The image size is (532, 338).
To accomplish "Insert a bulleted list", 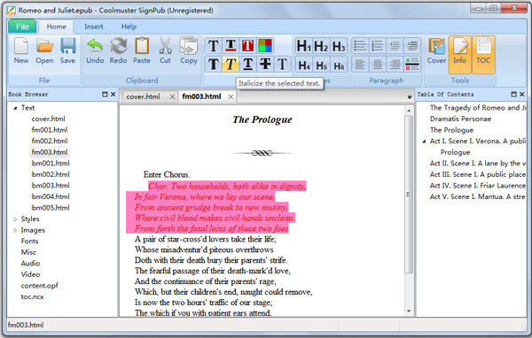I will (360, 46).
